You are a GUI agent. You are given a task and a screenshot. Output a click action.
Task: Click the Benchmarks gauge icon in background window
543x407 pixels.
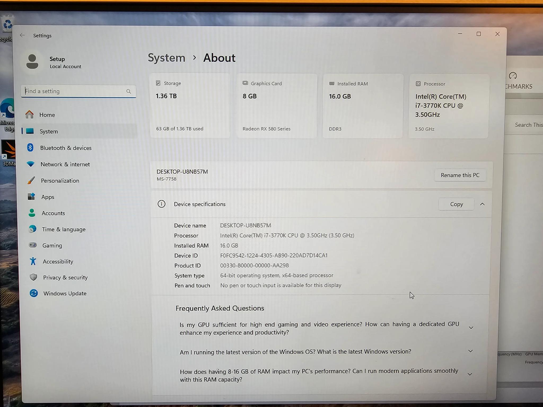(513, 76)
